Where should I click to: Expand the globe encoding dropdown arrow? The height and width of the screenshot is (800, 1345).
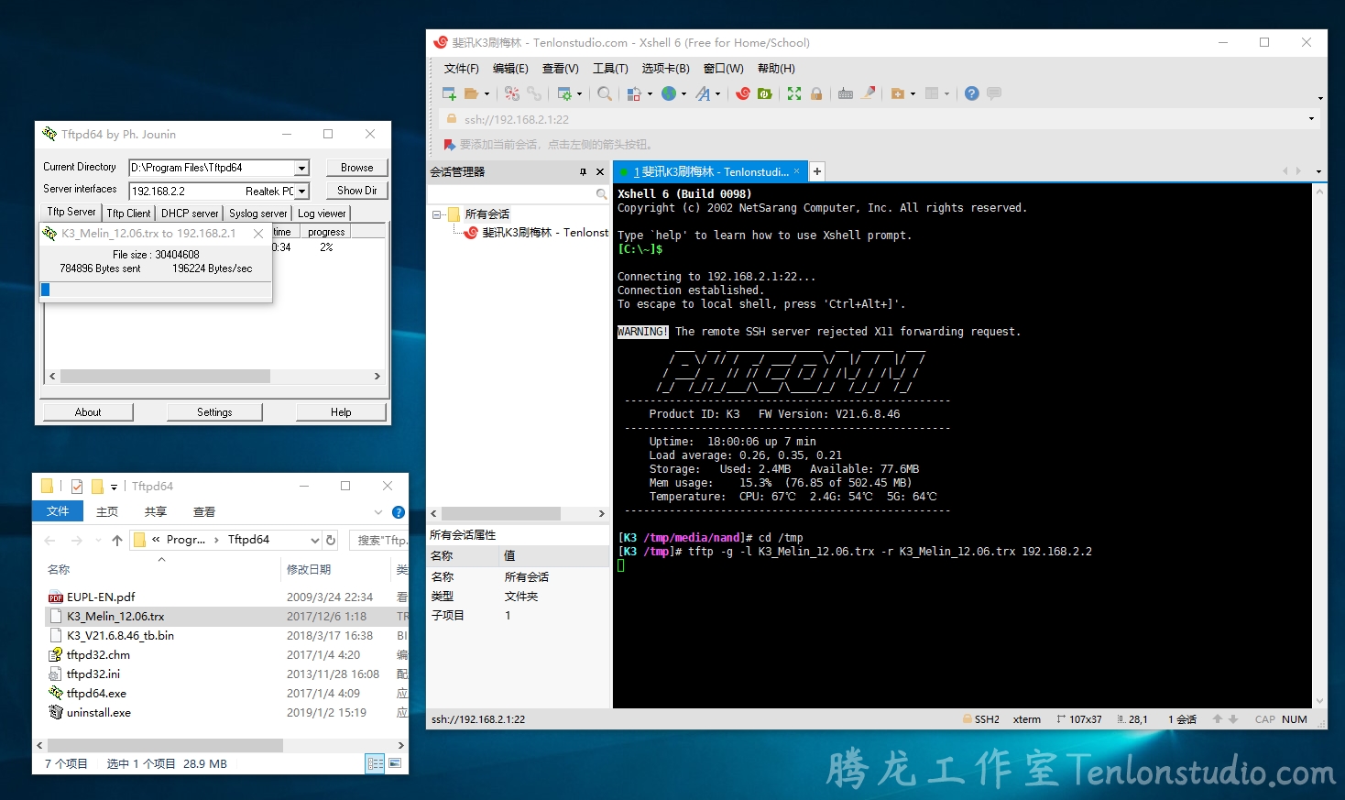683,93
